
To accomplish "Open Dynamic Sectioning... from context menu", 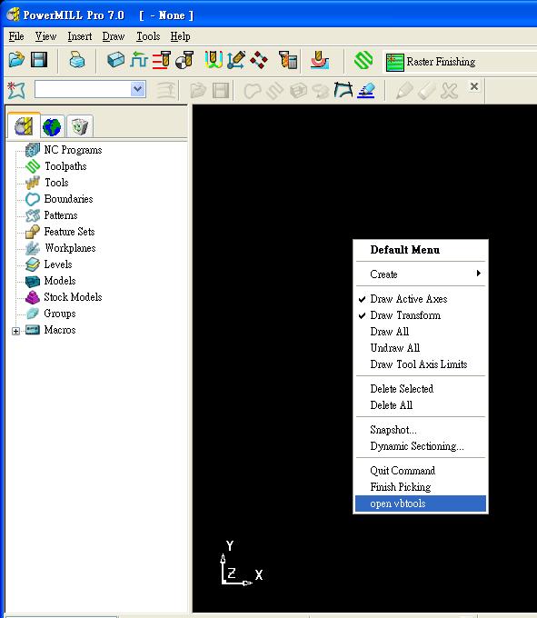I will tap(421, 446).
